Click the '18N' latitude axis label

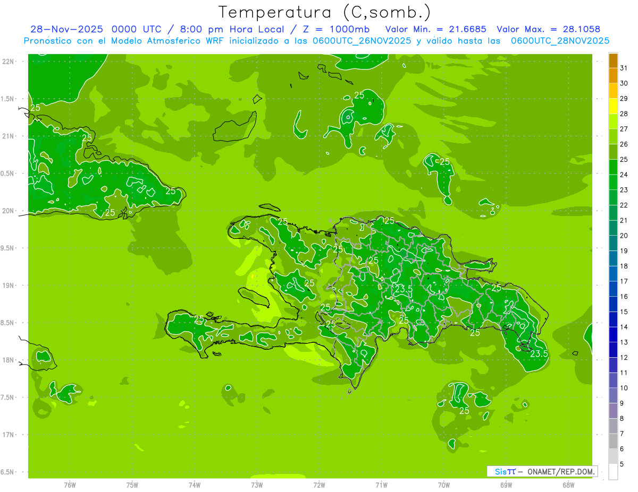click(7, 360)
